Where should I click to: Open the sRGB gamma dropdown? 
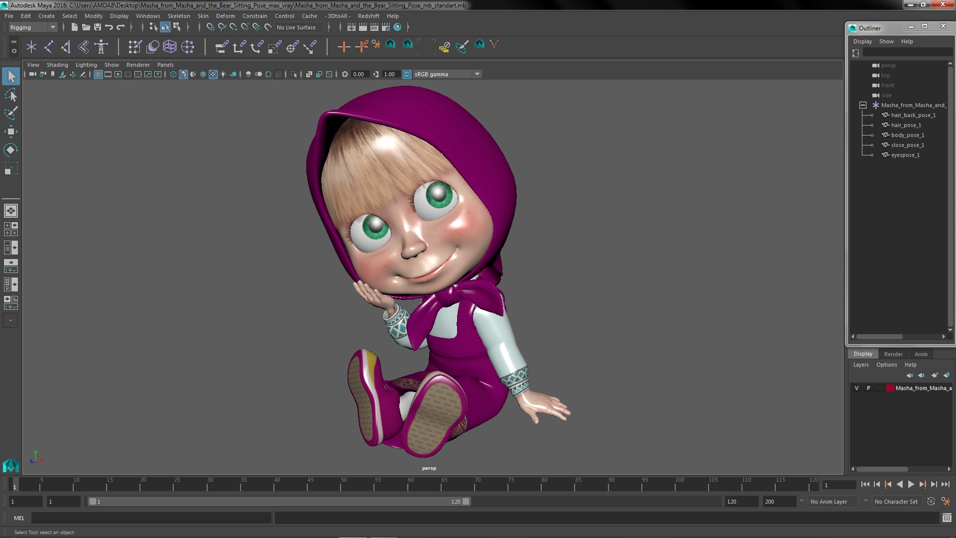pyautogui.click(x=477, y=74)
